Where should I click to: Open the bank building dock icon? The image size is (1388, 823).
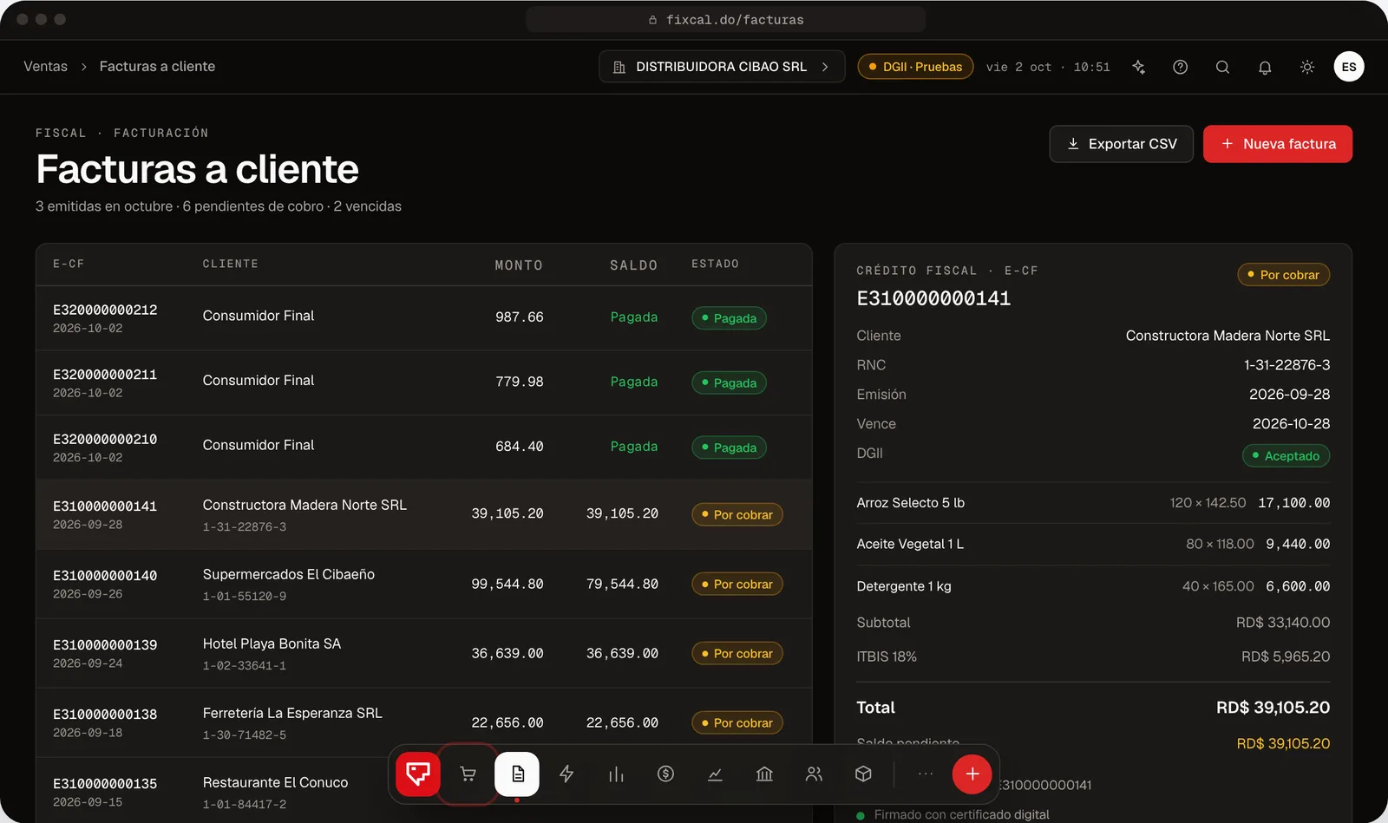click(764, 774)
